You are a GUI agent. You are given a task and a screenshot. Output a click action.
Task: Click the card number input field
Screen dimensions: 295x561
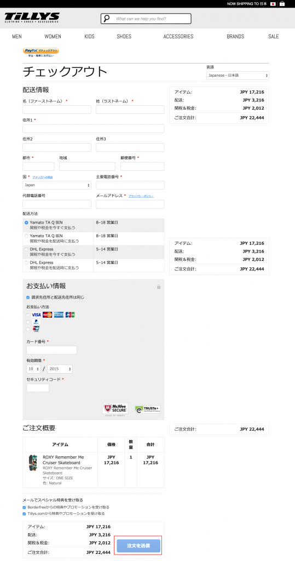point(51,350)
